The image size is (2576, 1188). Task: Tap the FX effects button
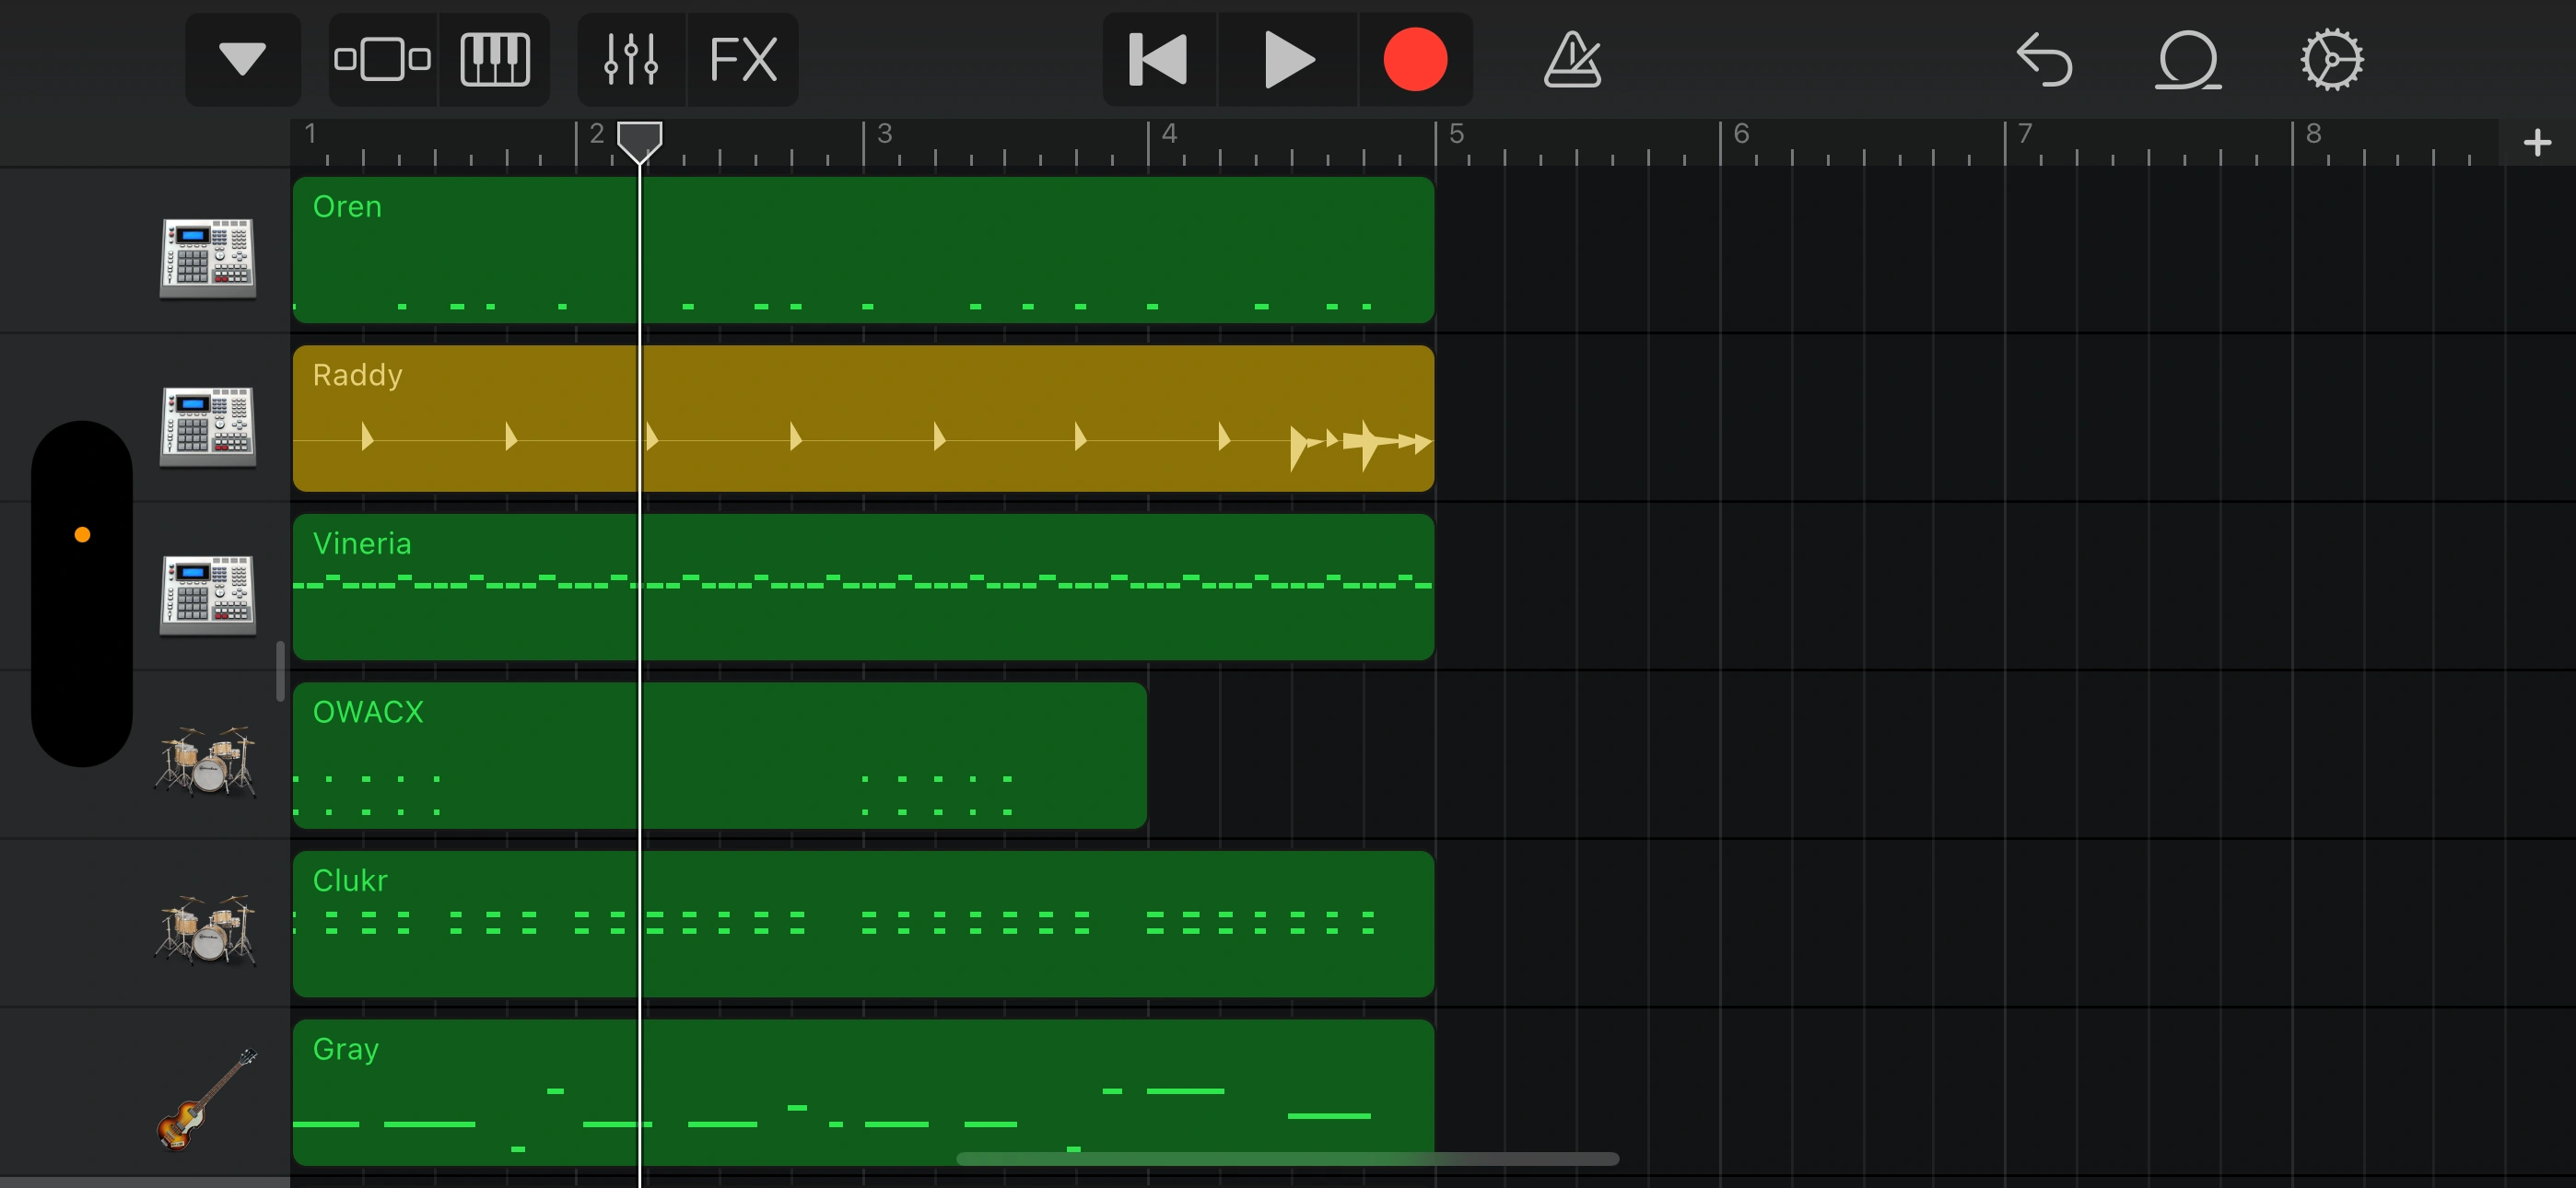(x=742, y=59)
